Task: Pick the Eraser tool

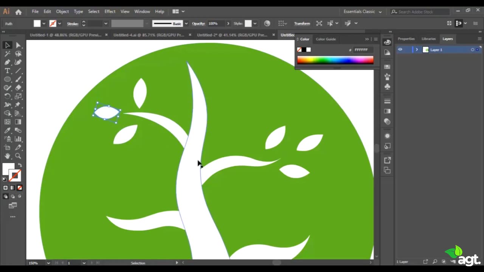Action: point(18,88)
